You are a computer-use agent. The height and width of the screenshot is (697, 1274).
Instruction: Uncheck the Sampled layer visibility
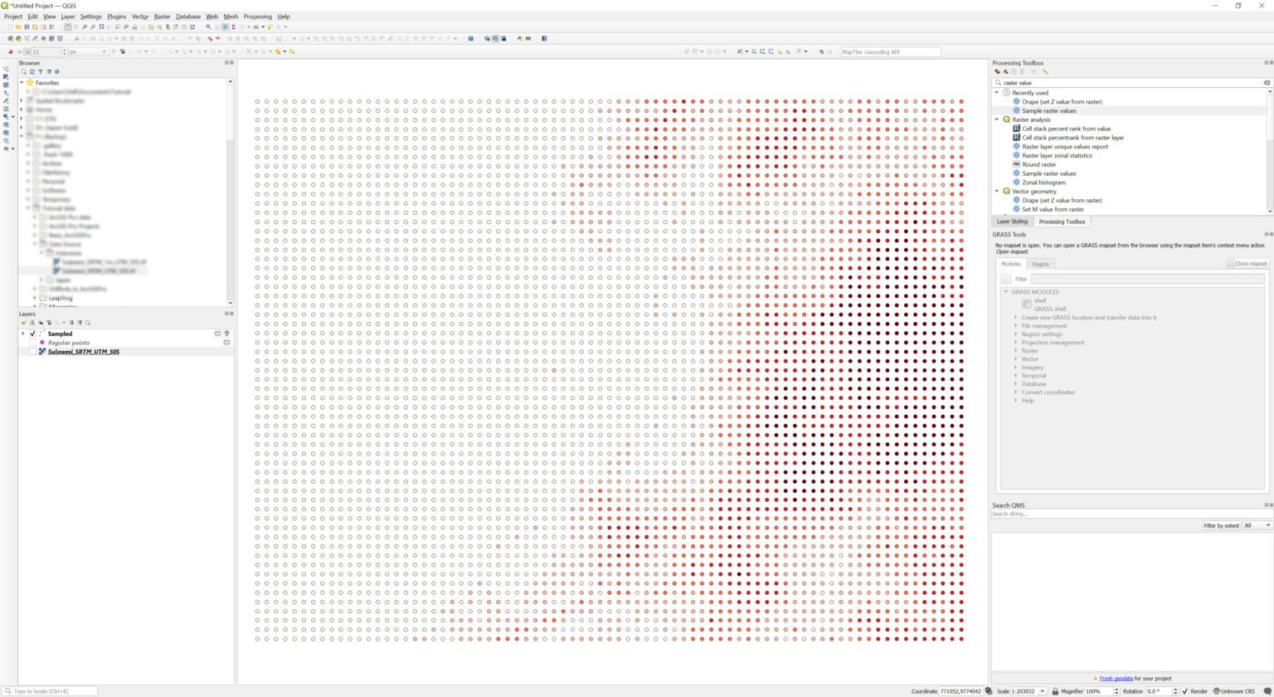(32, 334)
